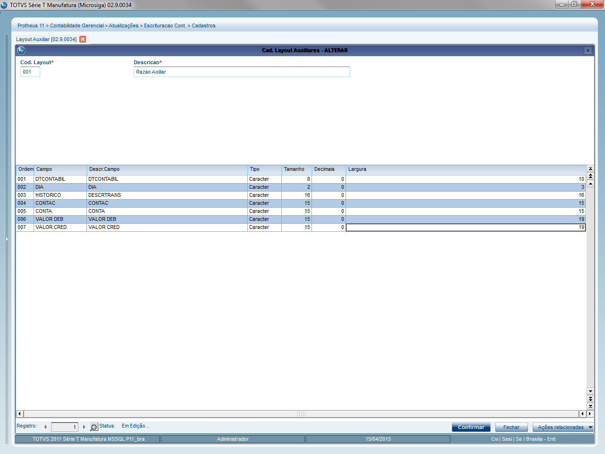Click the Descr.Campo column header

pos(167,169)
